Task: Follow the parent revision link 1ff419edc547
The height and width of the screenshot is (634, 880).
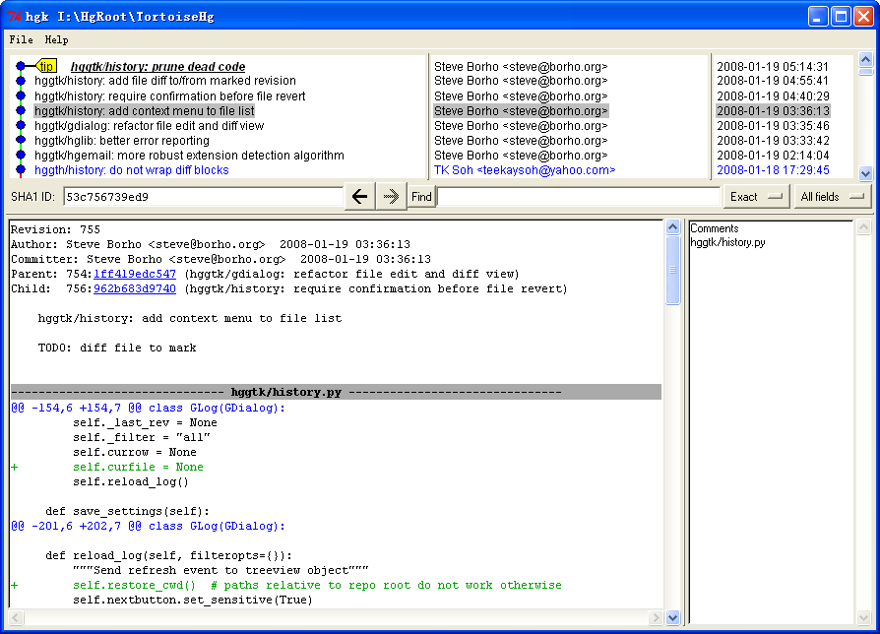Action: (135, 274)
